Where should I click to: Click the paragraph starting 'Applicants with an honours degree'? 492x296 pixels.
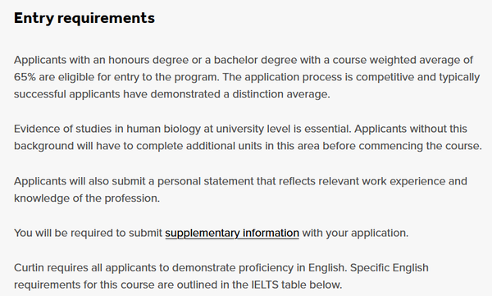(x=247, y=77)
